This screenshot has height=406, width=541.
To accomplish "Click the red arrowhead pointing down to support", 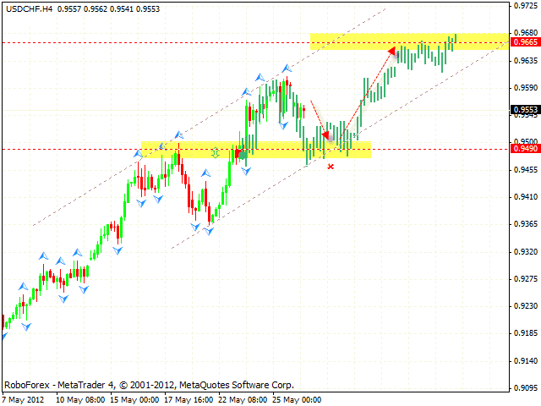I will (x=325, y=134).
